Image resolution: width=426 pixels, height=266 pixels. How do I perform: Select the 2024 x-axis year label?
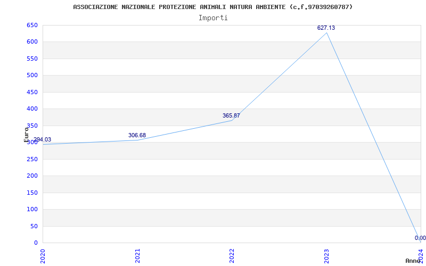pyautogui.click(x=421, y=256)
